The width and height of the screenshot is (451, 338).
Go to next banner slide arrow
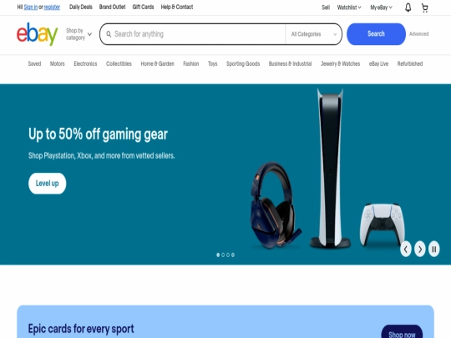coord(420,249)
